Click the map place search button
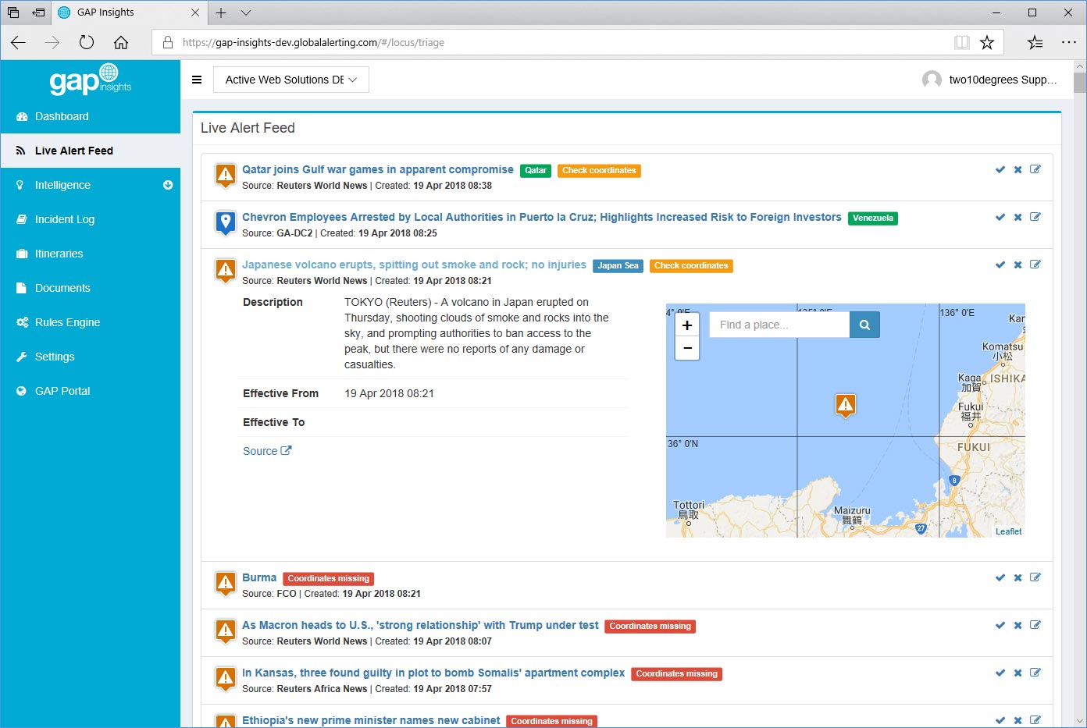Image resolution: width=1087 pixels, height=728 pixels. (x=864, y=325)
